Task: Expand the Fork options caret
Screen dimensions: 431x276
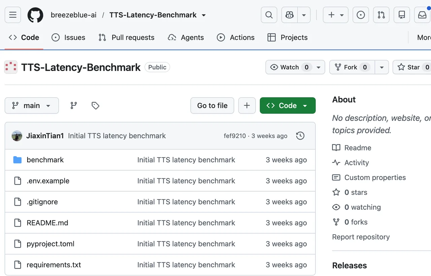Action: point(382,67)
